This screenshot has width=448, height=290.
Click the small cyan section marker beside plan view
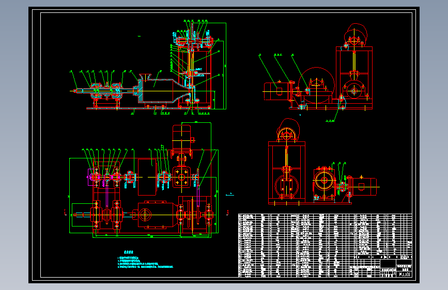(230, 195)
